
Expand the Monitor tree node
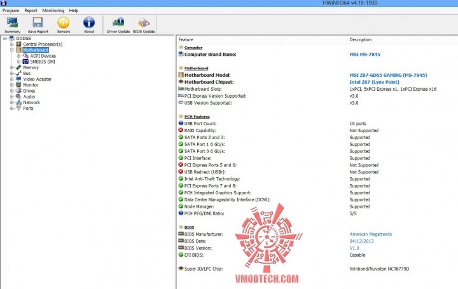point(12,85)
